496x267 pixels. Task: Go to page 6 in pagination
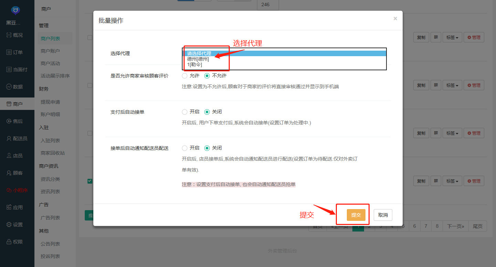[x=415, y=226]
